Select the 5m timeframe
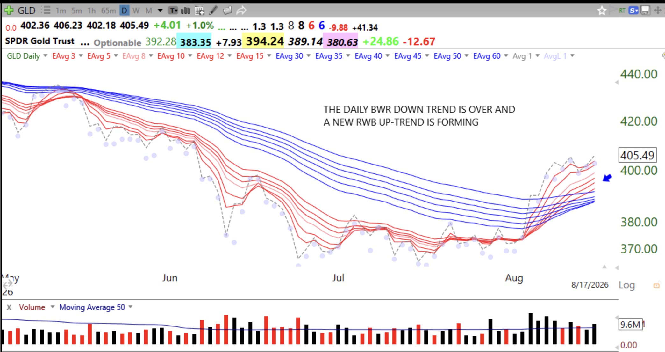 [x=76, y=11]
